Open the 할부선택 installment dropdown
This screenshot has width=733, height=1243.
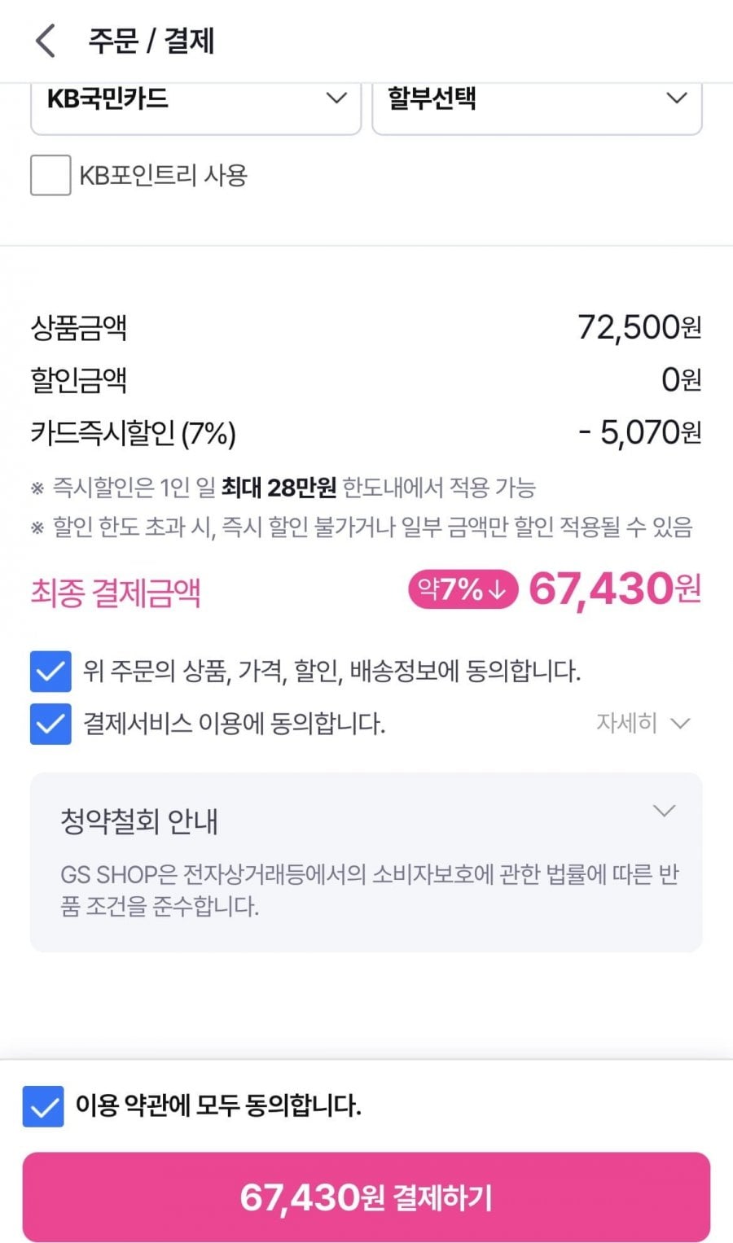point(537,99)
